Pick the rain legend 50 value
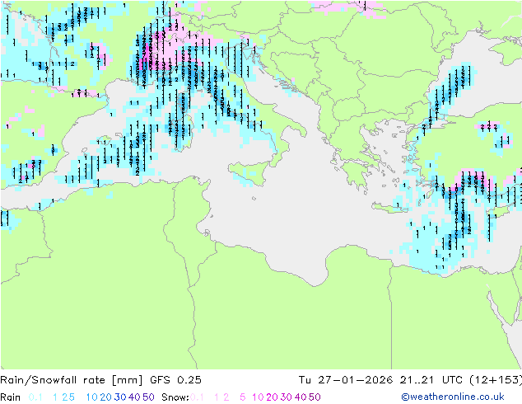This screenshot has width=522, height=404. coord(148,397)
